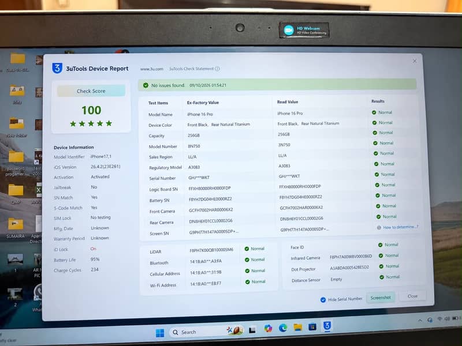Click the LiDAR serial F8PH7K00QB10000SM6

pos(211,250)
